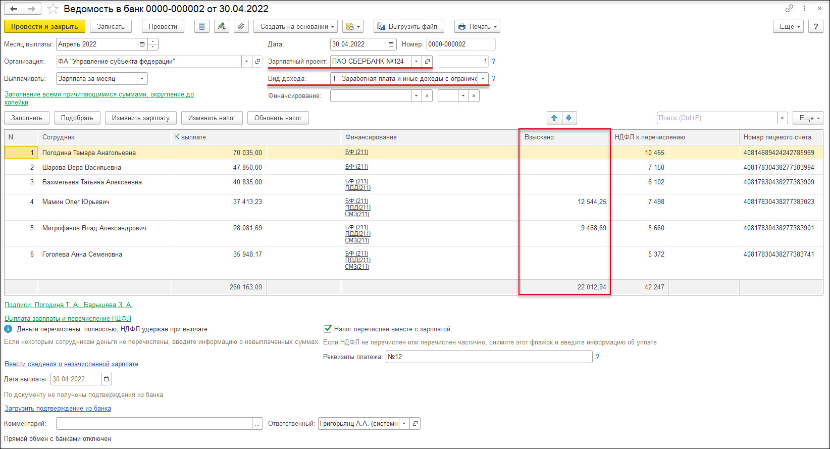
Task: Expand the Выплачивать dropdown list
Action: point(142,79)
